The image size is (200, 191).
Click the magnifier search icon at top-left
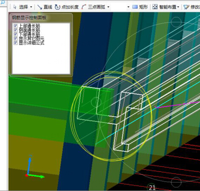(3, 2)
